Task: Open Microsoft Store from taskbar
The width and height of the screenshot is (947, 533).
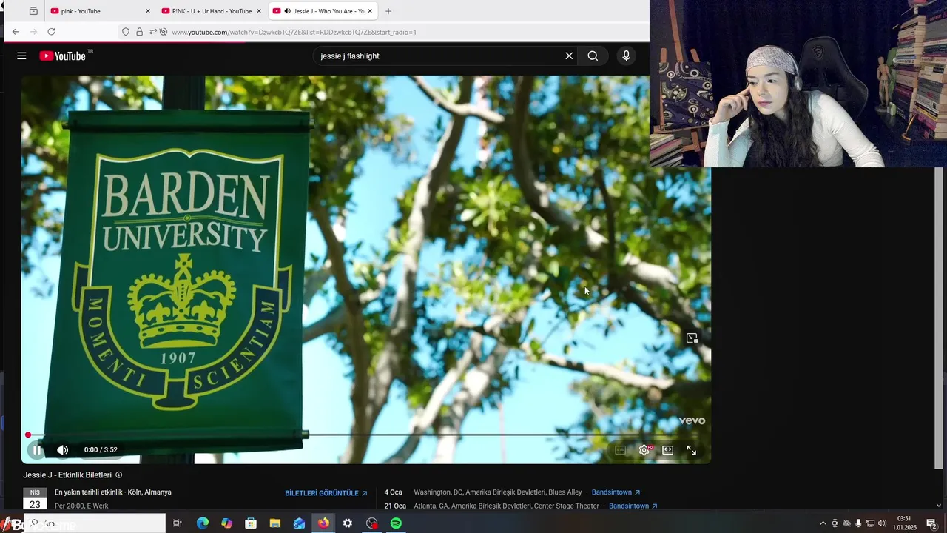Action: click(251, 523)
